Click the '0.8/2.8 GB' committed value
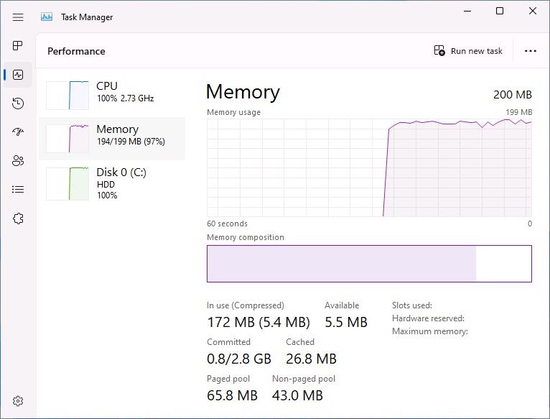The height and width of the screenshot is (419, 550). pyautogui.click(x=239, y=359)
